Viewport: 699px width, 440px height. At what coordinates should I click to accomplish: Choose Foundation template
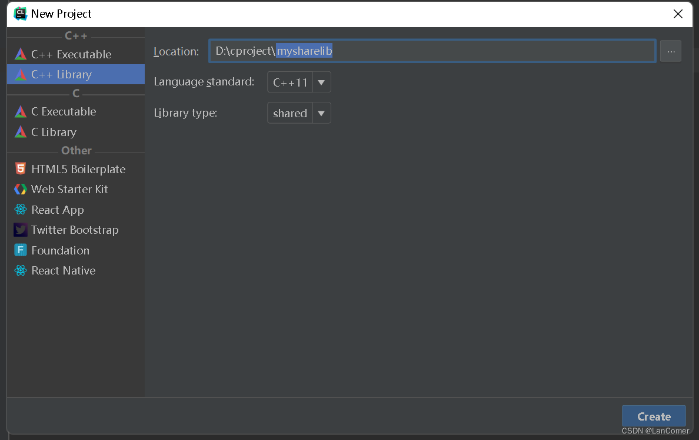76,250
